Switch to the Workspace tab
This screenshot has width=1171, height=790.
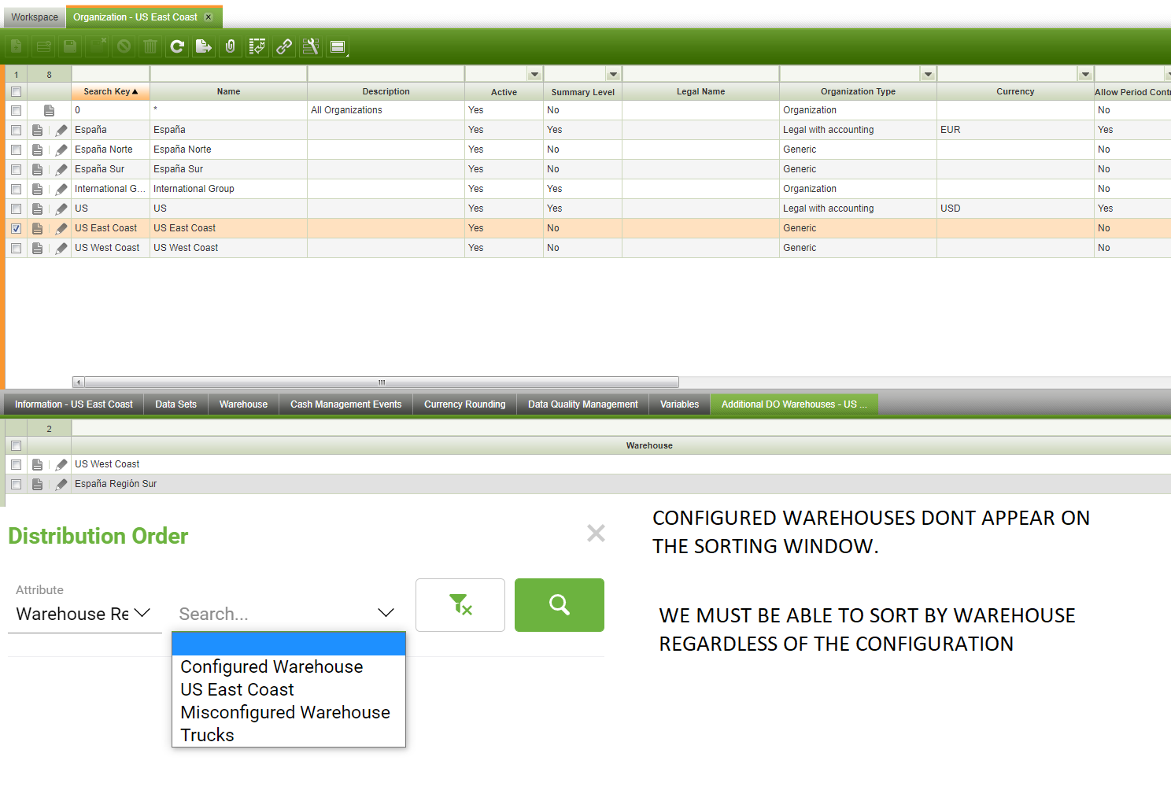[x=35, y=17]
